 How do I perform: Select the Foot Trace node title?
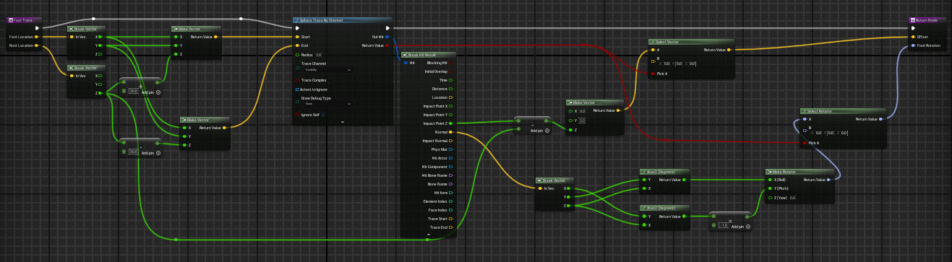tap(23, 20)
